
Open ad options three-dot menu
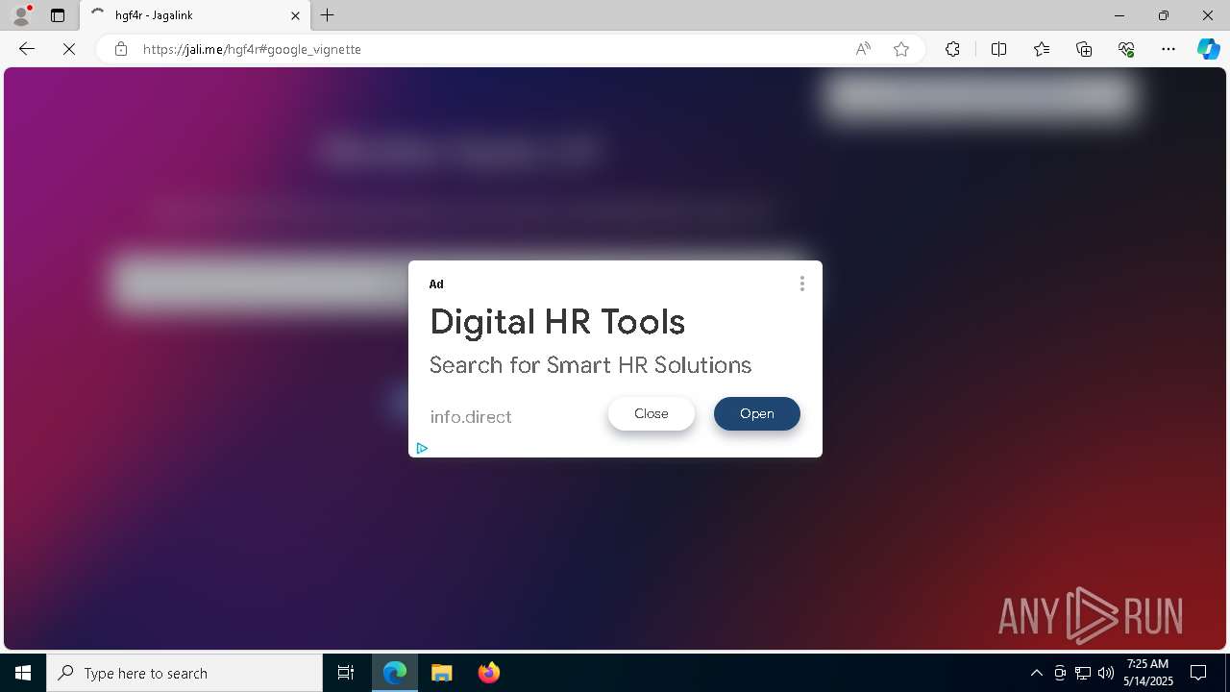coord(802,284)
